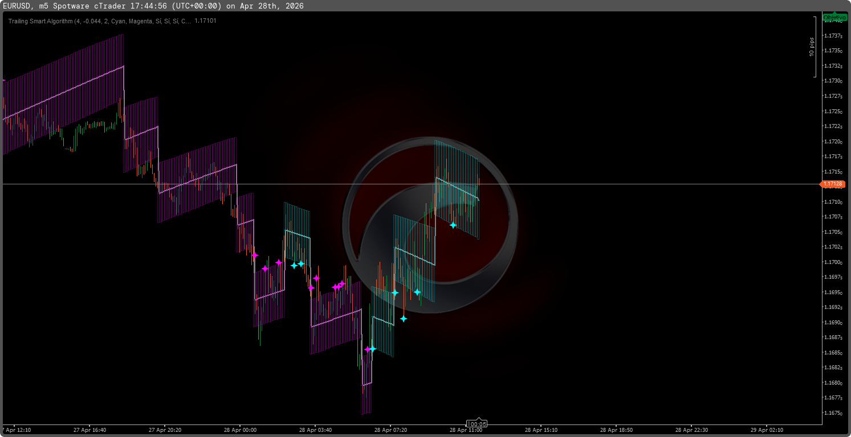
Task: Click the orange 1.17128 current price tag
Action: click(834, 184)
